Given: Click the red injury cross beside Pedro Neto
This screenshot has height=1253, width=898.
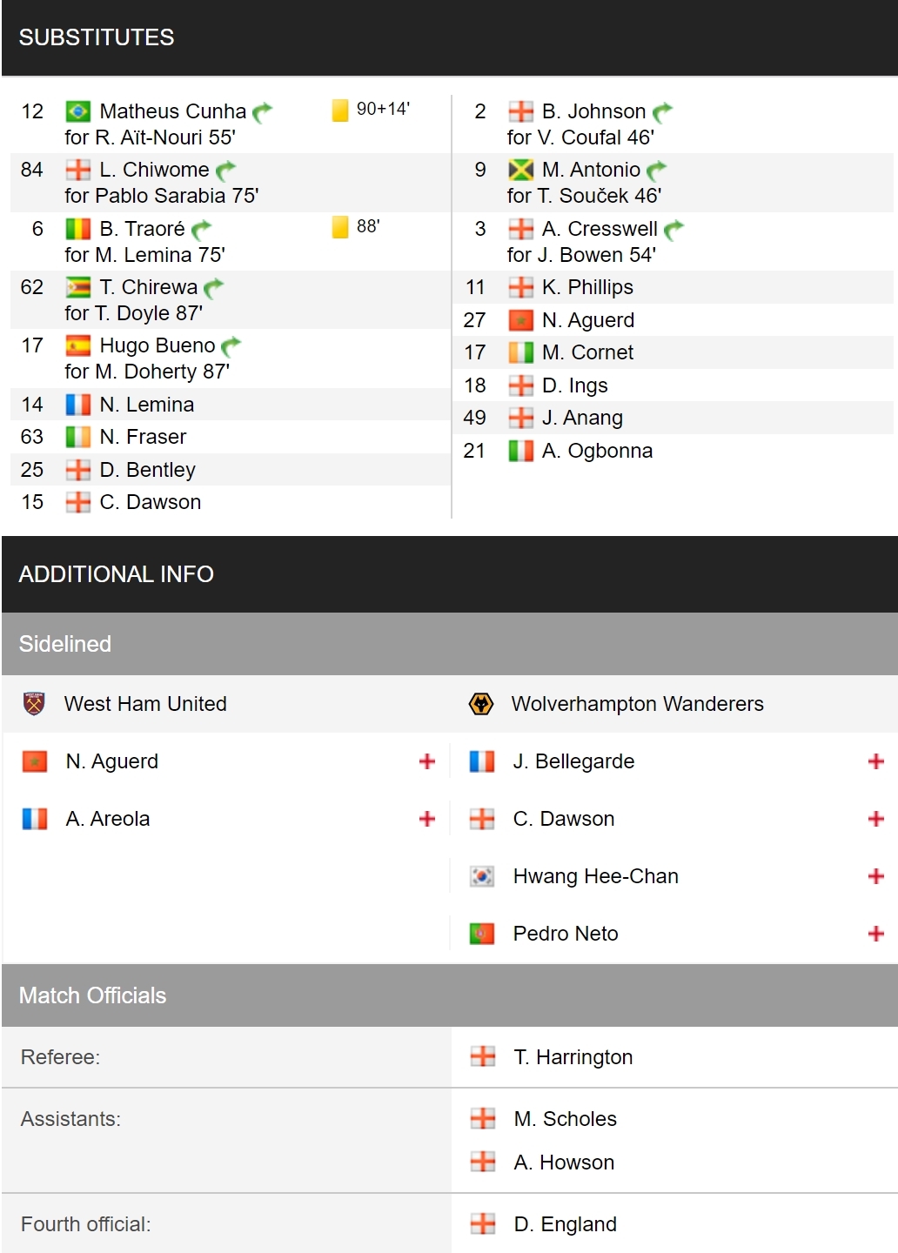Looking at the screenshot, I should tap(876, 934).
